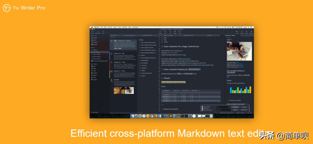Screen dimensions: 313x144
Task: Open Chapter 04 - Editing document card
Action: 123,45
